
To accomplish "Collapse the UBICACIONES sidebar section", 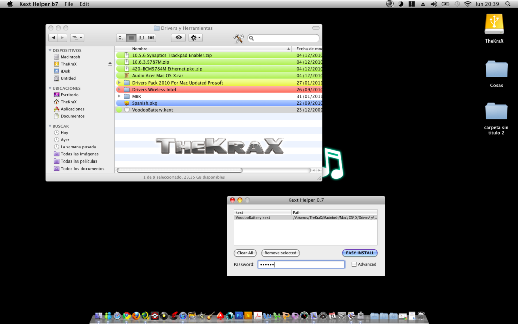I will 50,88.
